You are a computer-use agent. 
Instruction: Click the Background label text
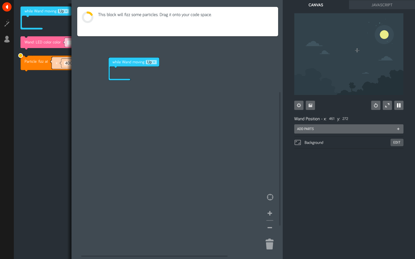coord(314,143)
